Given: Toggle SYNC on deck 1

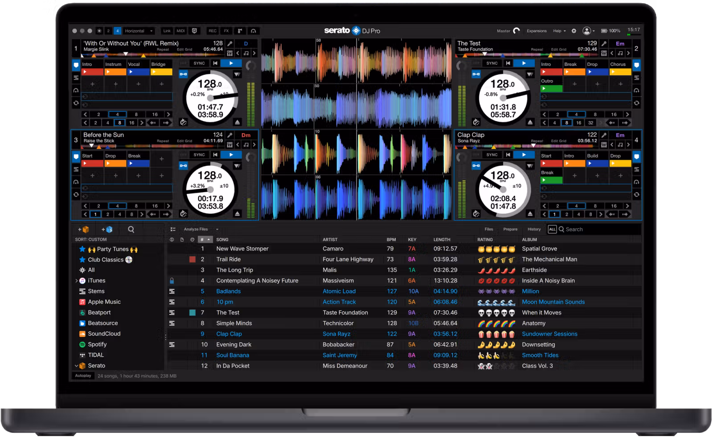Looking at the screenshot, I should click(199, 63).
